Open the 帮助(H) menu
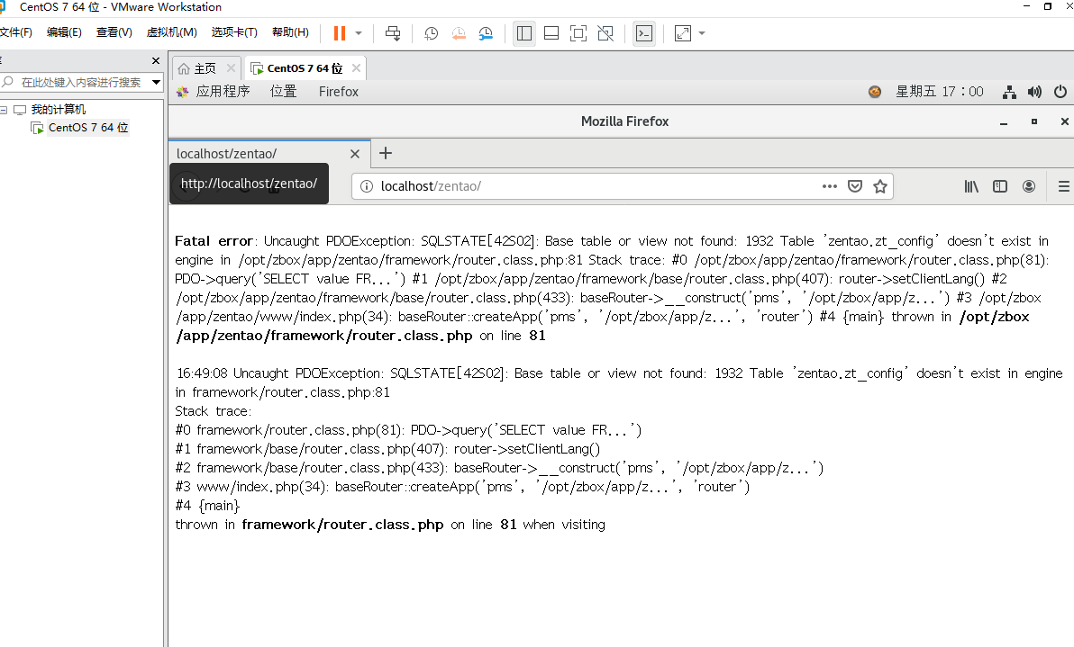Image resolution: width=1074 pixels, height=647 pixels. (x=290, y=32)
